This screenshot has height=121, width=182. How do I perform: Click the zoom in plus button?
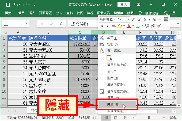pos(164,118)
